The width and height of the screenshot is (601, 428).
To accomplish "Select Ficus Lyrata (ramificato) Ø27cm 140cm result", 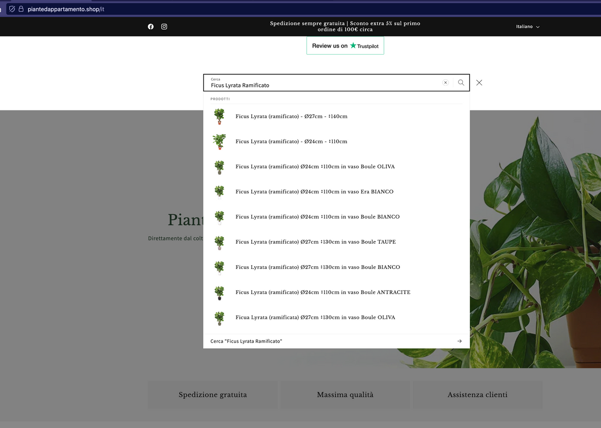I will 291,116.
